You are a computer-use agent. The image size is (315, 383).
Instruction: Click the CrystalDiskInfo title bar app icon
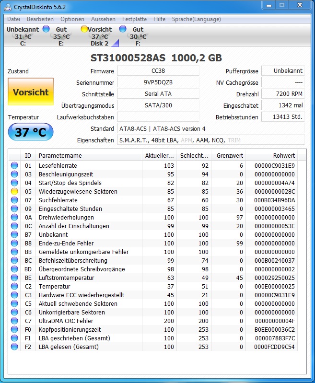[x=8, y=7]
